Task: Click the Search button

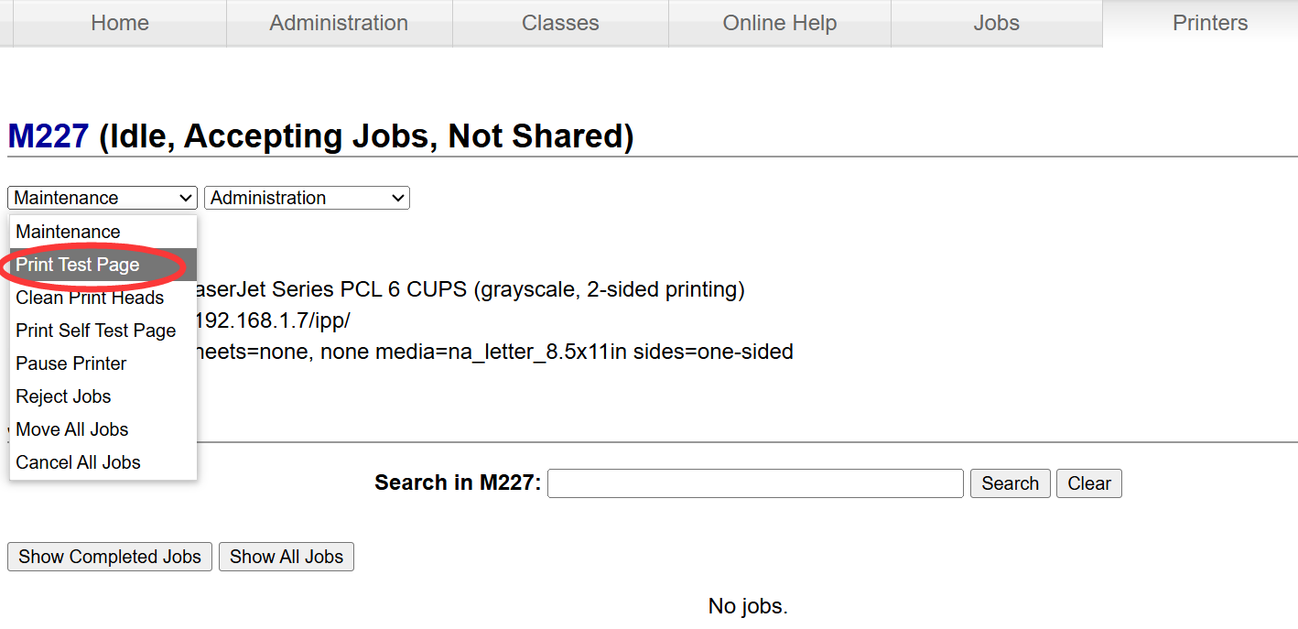Action: click(x=1011, y=483)
